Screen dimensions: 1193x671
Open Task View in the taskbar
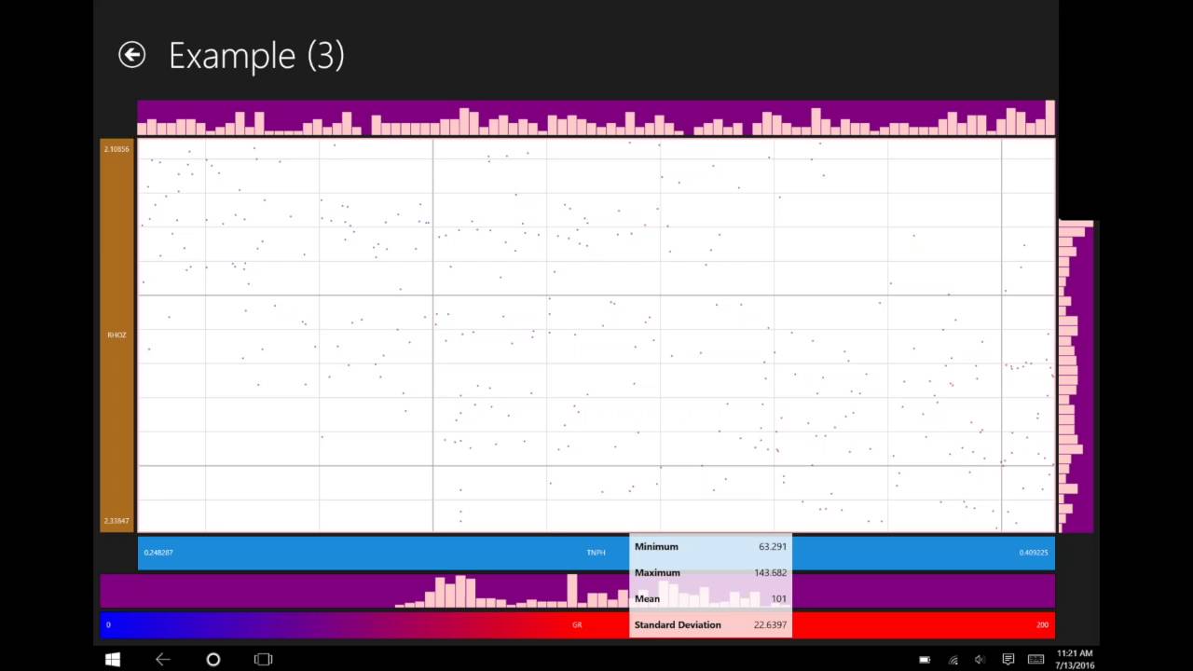pyautogui.click(x=264, y=659)
